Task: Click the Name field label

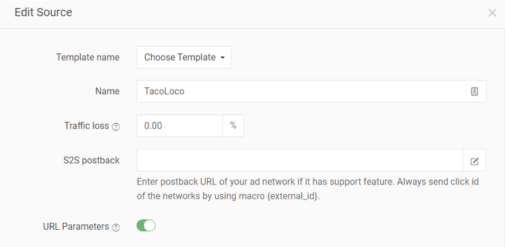Action: pyautogui.click(x=107, y=91)
